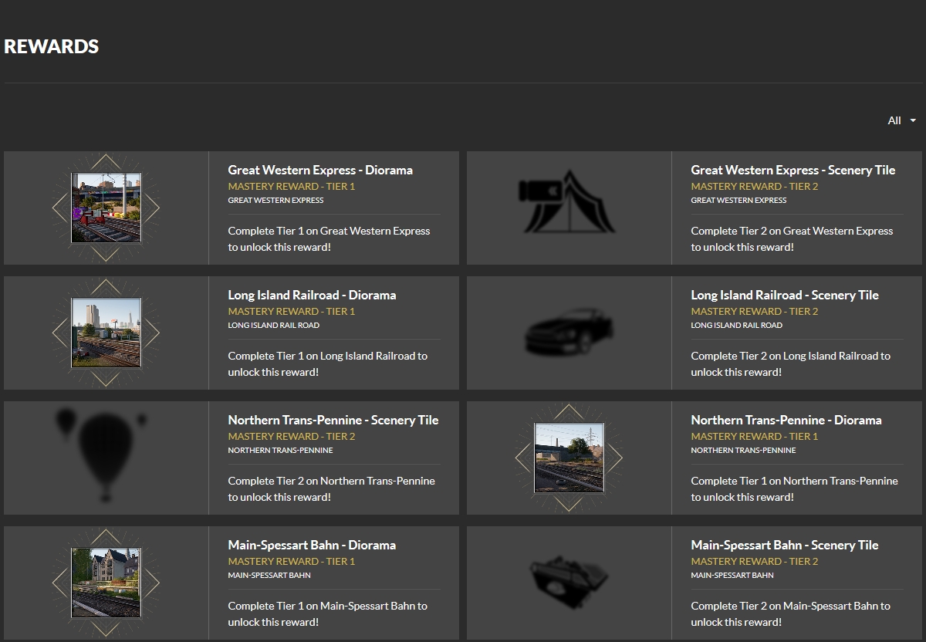
Task: Click 'Complete Tier 2 on Long Island Railroad' description
Action: [790, 363]
